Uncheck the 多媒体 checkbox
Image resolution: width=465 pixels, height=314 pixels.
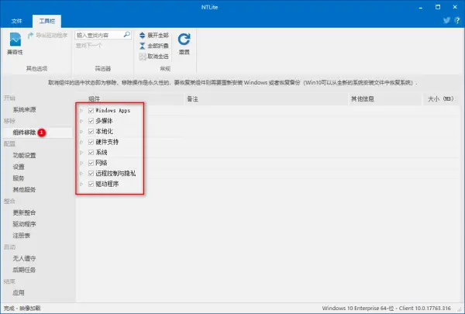click(91, 121)
